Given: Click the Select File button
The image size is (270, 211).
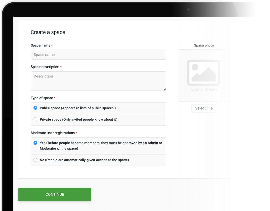Looking at the screenshot, I should point(204,108).
